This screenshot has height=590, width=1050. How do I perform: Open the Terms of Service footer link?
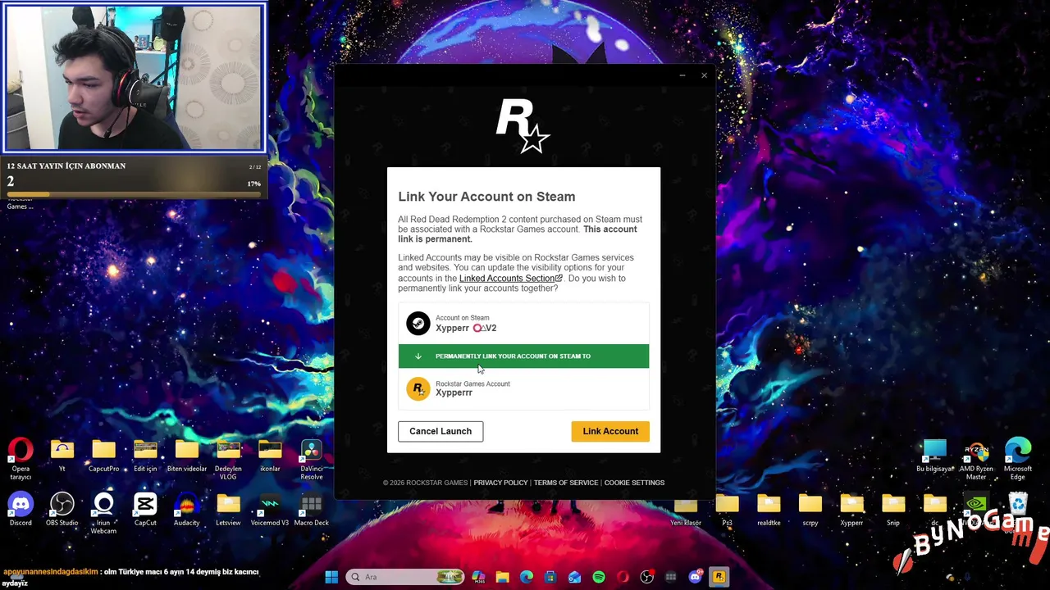point(566,483)
